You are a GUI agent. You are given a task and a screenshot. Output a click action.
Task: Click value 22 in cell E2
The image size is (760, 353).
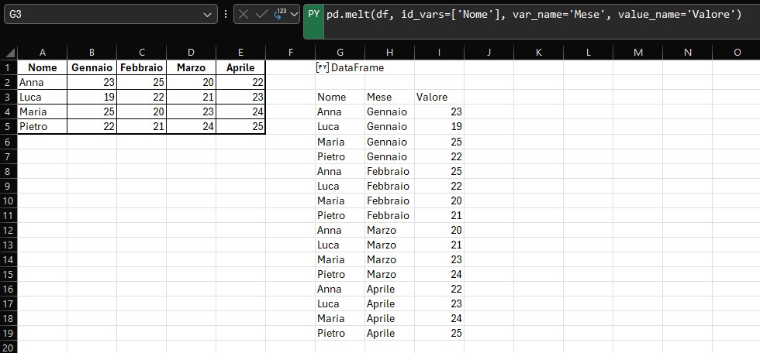(x=257, y=83)
